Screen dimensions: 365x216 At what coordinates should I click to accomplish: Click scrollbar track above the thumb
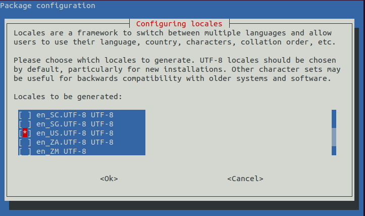click(334, 118)
